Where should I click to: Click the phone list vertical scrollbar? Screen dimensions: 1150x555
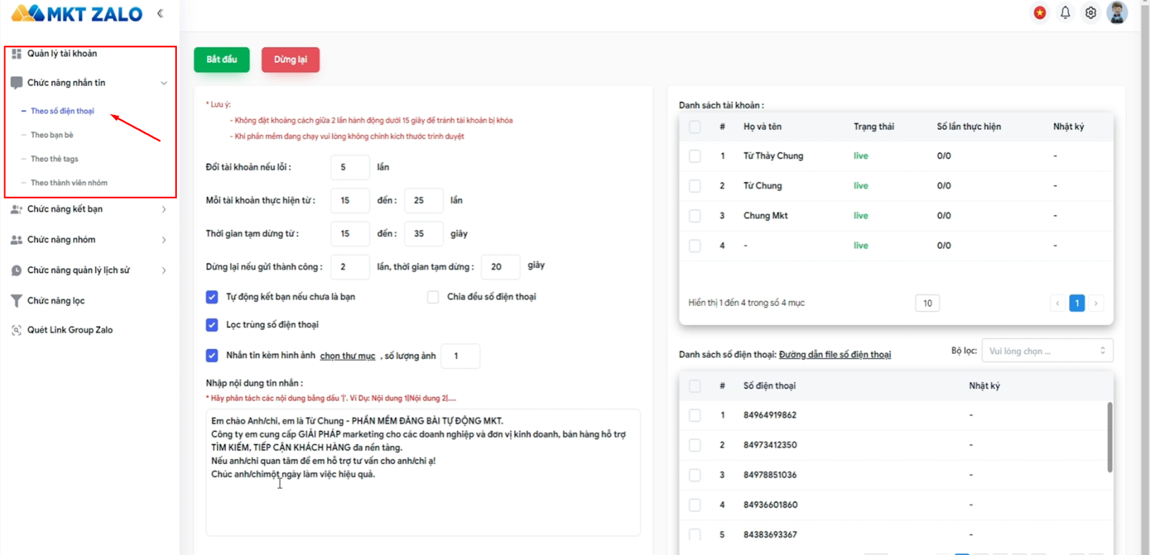(x=1110, y=437)
